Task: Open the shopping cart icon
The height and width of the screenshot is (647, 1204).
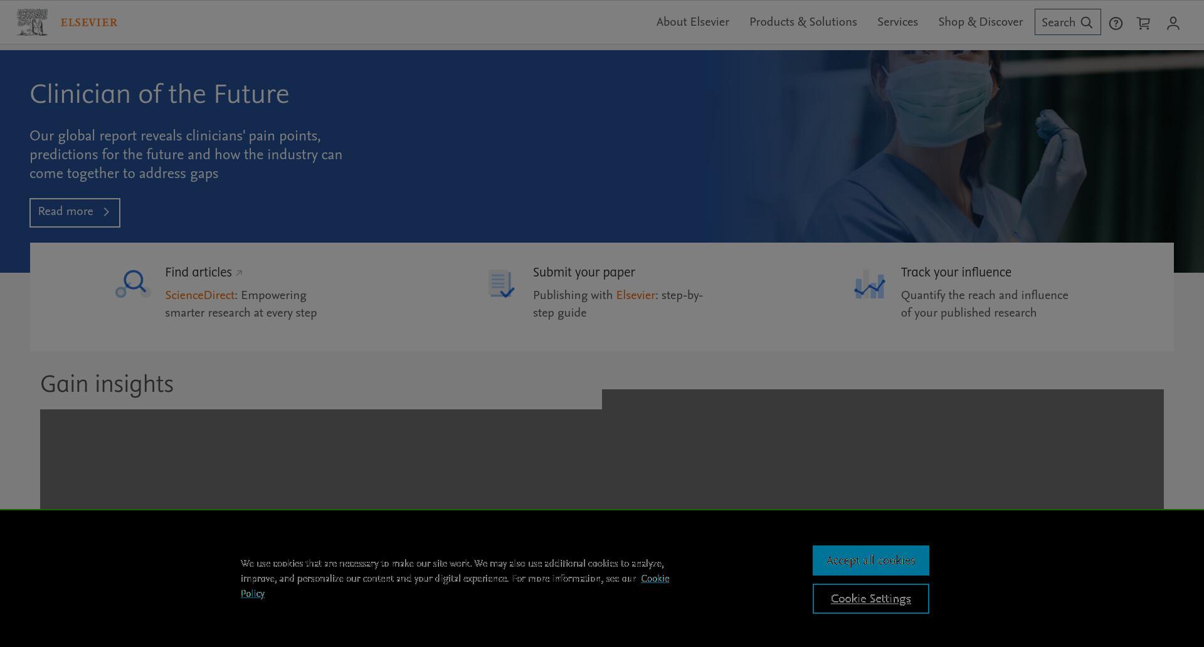Action: 1143,23
